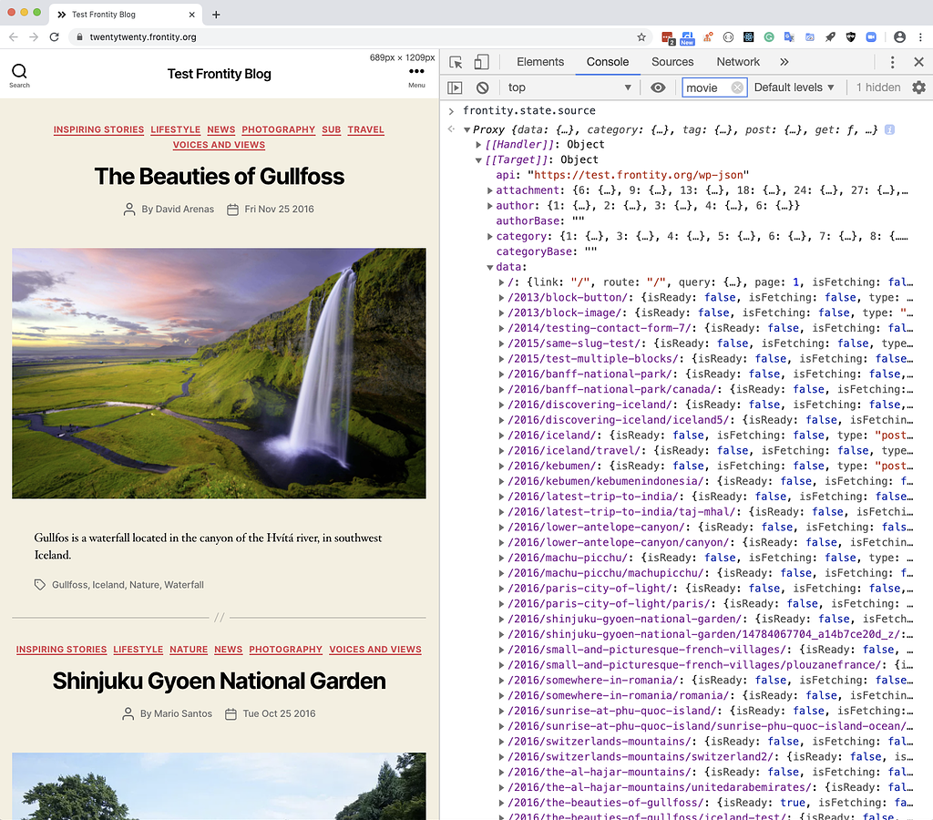The image size is (933, 820).
Task: Open the console sidebar panel
Action: pos(455,87)
